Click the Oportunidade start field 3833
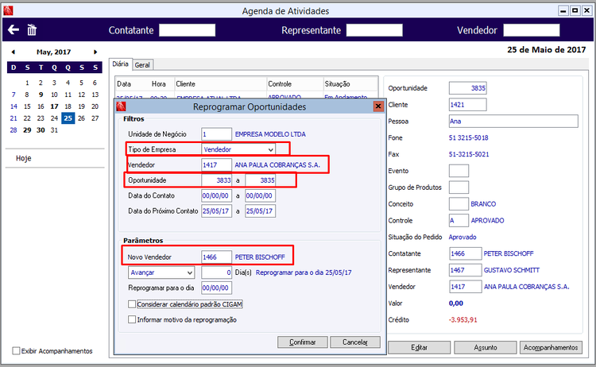Image resolution: width=596 pixels, height=367 pixels. pyautogui.click(x=216, y=180)
